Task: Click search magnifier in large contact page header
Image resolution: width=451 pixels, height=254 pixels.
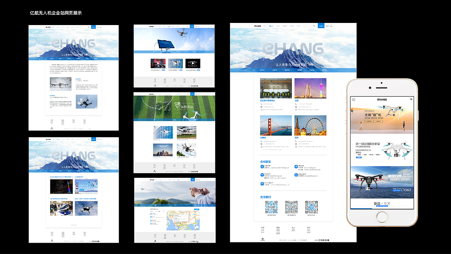Action: [314, 26]
